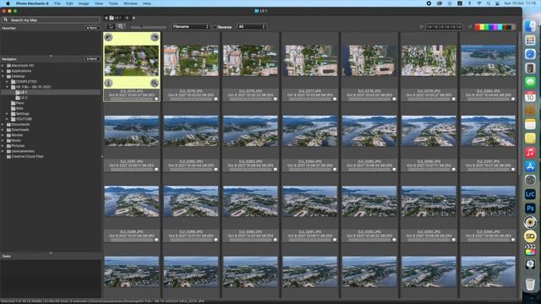Open the magnifier preview on DJI_0274 thumbnail

tap(155, 83)
